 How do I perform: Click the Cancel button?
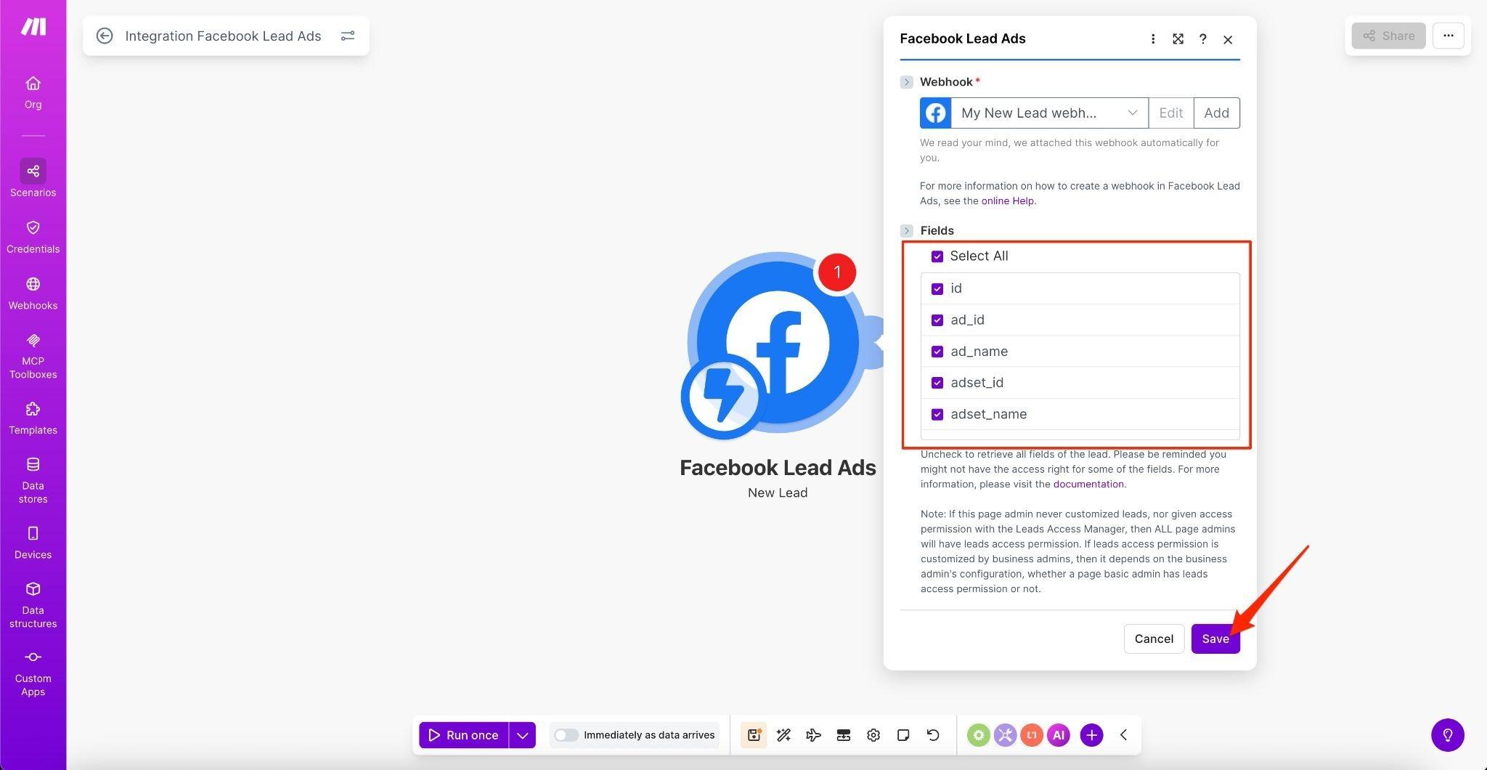(x=1154, y=639)
